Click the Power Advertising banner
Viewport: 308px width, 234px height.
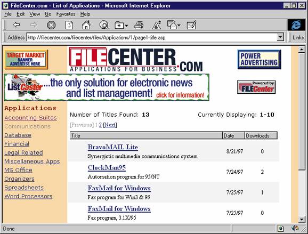(259, 59)
